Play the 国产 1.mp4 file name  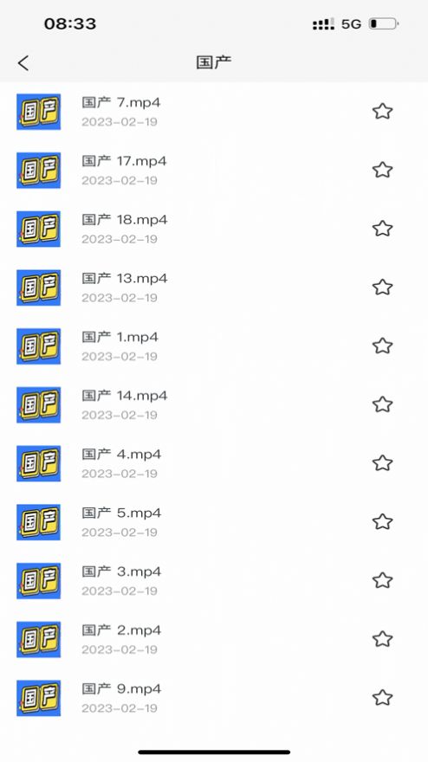(120, 337)
